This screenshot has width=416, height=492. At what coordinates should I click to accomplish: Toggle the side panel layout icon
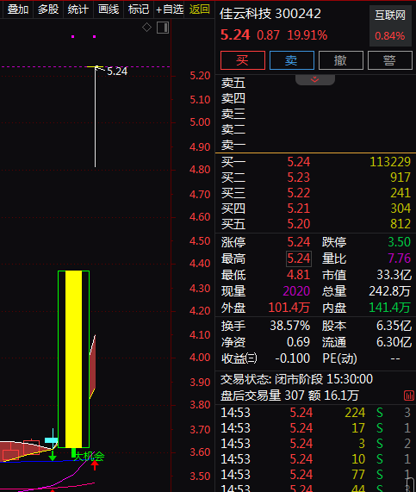(163, 28)
